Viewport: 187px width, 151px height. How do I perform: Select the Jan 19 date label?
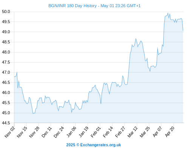[83, 132]
